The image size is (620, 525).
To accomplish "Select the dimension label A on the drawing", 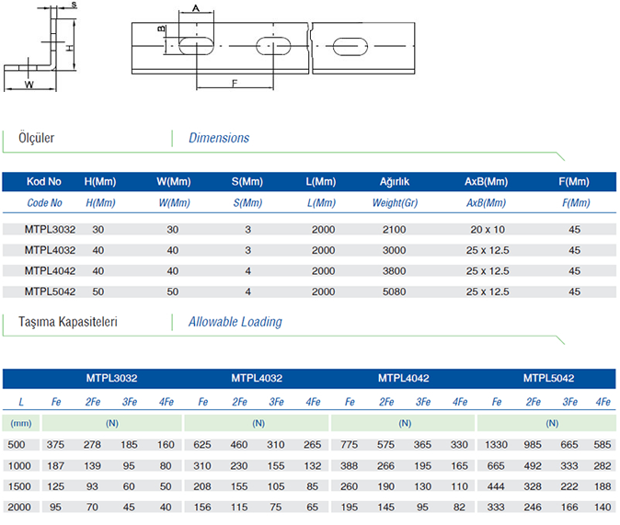I will tap(196, 8).
